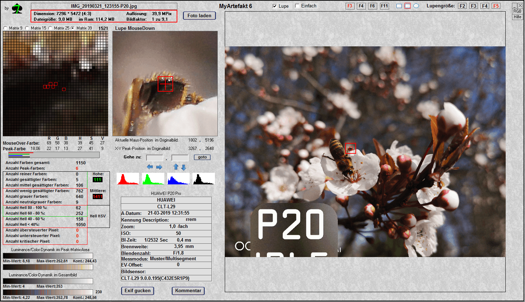Click the Blendenzahl F/1.8 row
This screenshot has height=302, width=525.
click(x=166, y=253)
